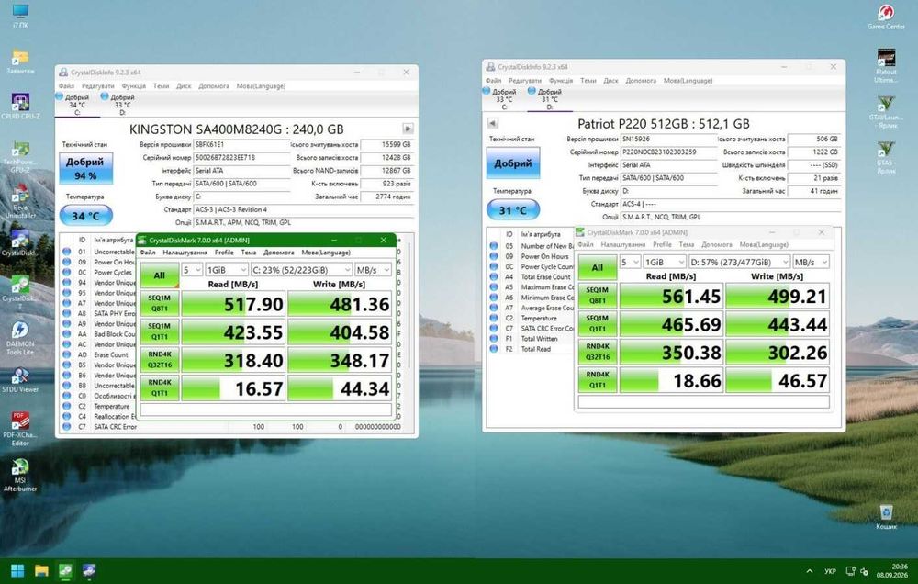Open MB/s unit dropdown in D: CrystalDiskMark
Viewport: 918px width, 584px height.
click(x=812, y=262)
